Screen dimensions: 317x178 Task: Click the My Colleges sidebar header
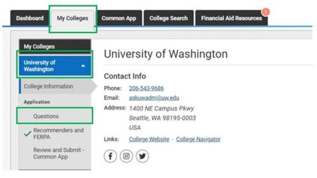point(40,46)
